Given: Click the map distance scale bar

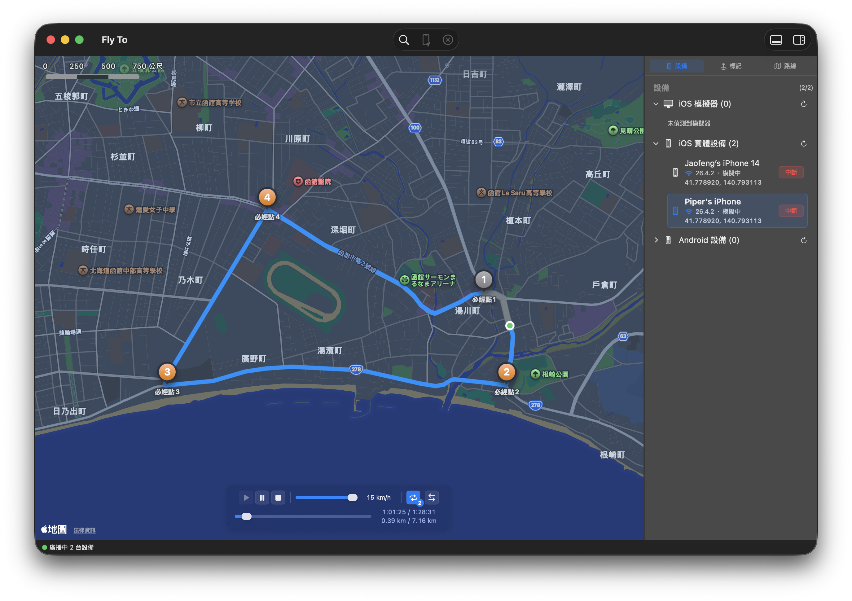Looking at the screenshot, I should pos(92,77).
